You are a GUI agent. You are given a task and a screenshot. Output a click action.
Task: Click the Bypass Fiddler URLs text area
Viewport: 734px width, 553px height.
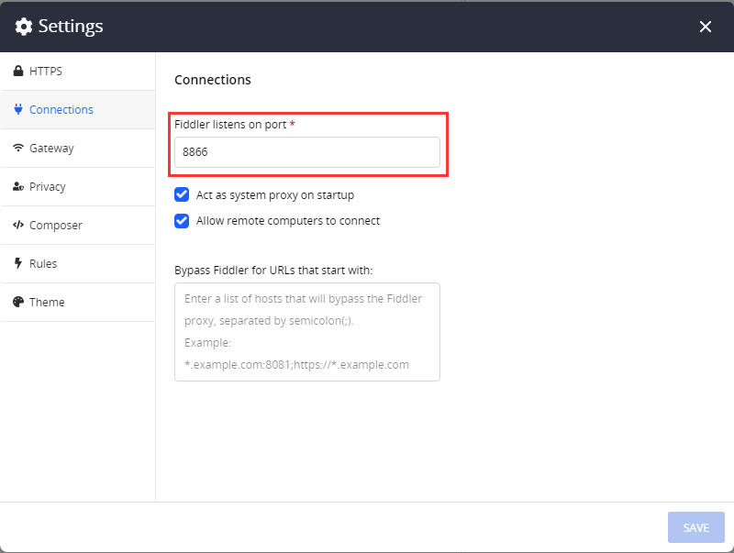click(x=307, y=332)
